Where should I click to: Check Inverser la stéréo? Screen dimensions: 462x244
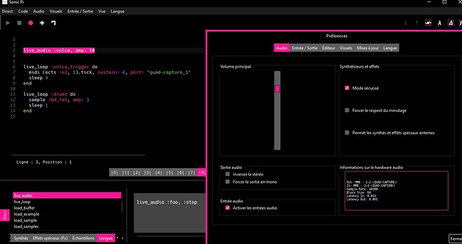pyautogui.click(x=227, y=174)
